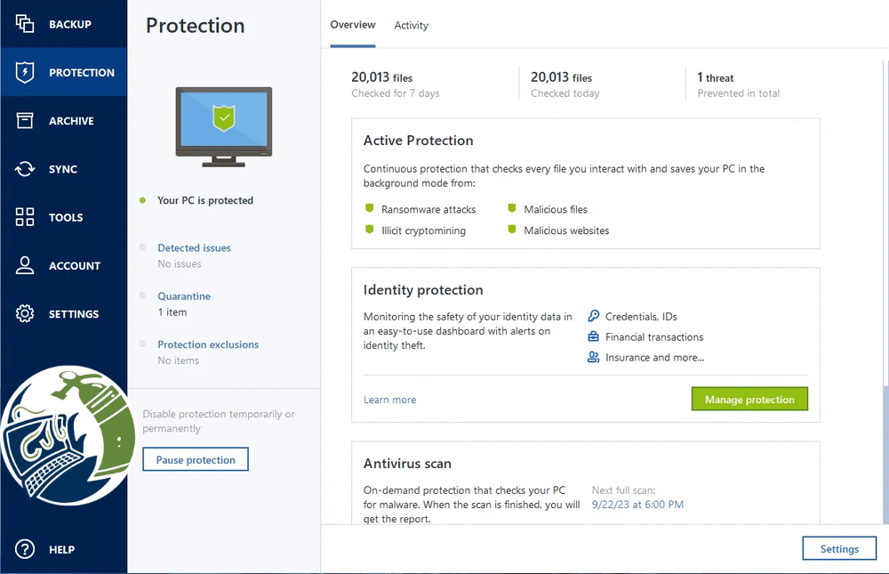Click the Settings button at bottom right
This screenshot has width=889, height=574.
(x=839, y=548)
